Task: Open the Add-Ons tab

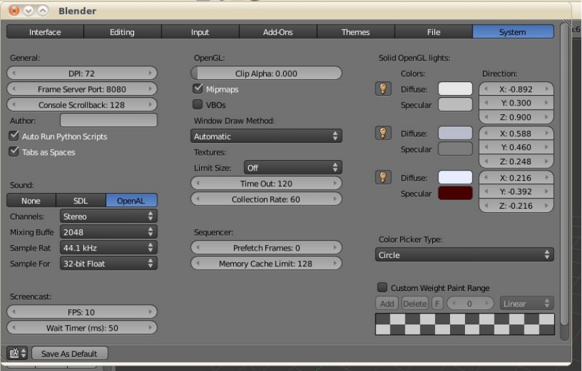Action: (278, 32)
